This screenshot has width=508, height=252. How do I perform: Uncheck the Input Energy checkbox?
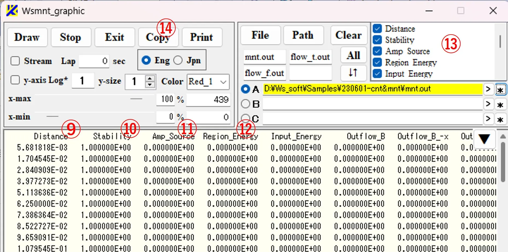[377, 74]
